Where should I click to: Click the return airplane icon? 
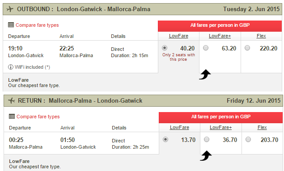[x=12, y=100]
